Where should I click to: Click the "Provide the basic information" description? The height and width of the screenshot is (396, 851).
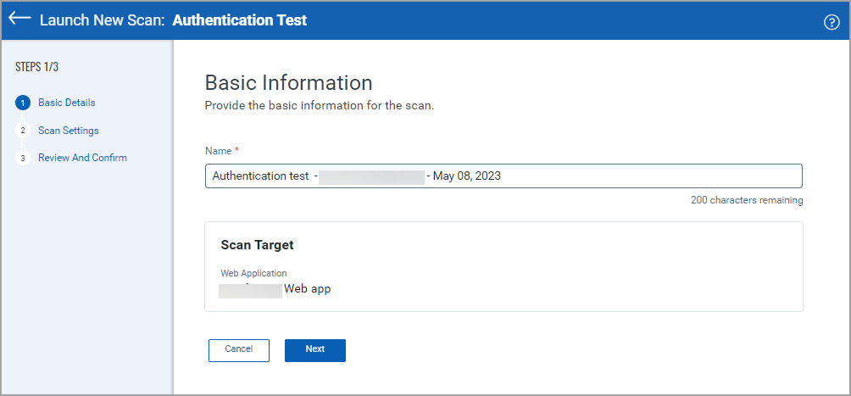click(x=320, y=107)
